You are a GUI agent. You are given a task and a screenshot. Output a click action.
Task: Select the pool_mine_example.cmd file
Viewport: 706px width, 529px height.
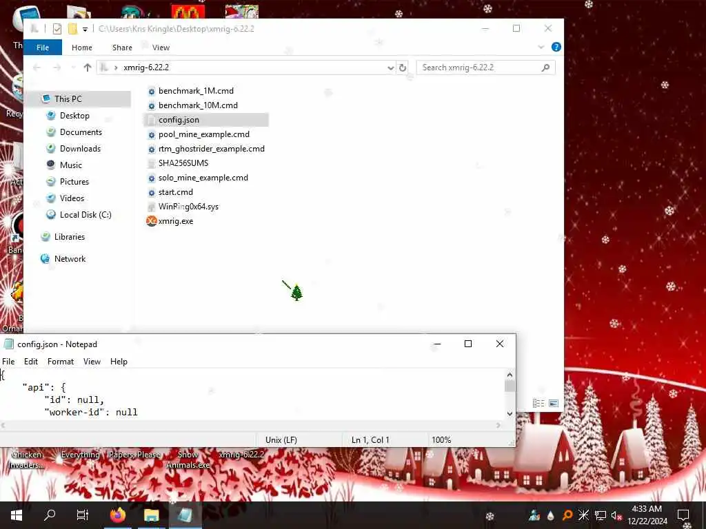point(204,134)
